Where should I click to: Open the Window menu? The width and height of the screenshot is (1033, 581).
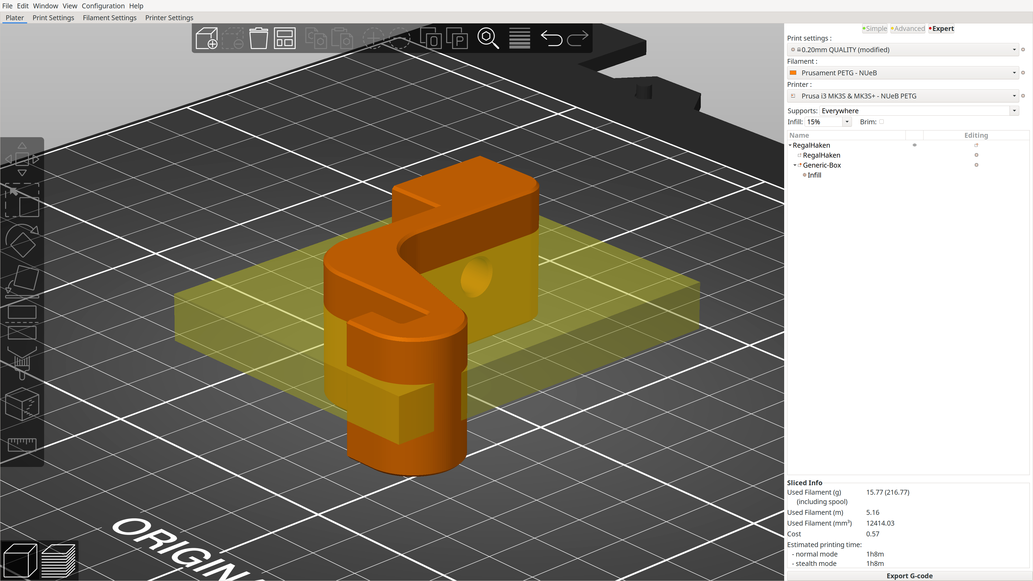(45, 6)
